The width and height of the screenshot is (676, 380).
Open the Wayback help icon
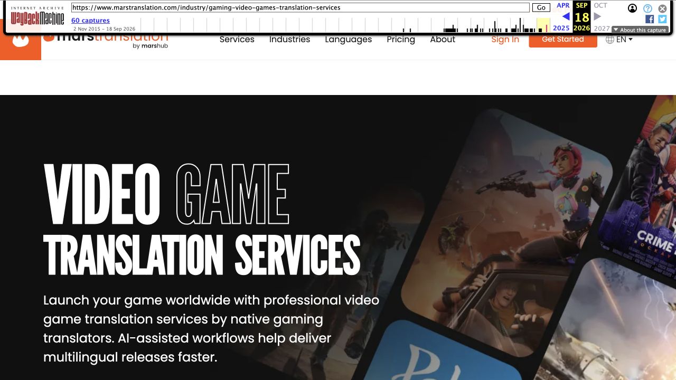click(x=647, y=8)
